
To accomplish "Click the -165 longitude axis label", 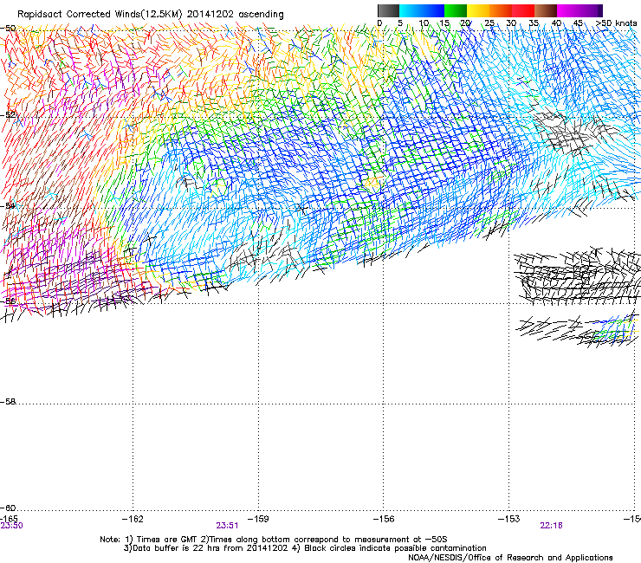I will point(9,519).
